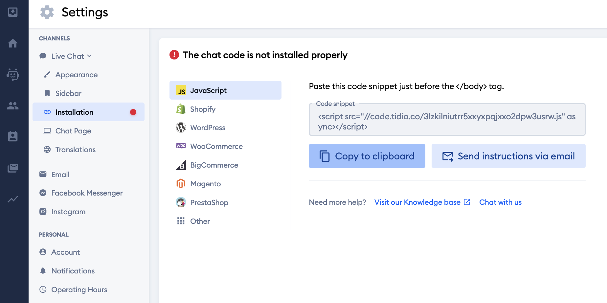607x303 pixels.
Task: Click the Magento logo icon
Action: (x=181, y=184)
